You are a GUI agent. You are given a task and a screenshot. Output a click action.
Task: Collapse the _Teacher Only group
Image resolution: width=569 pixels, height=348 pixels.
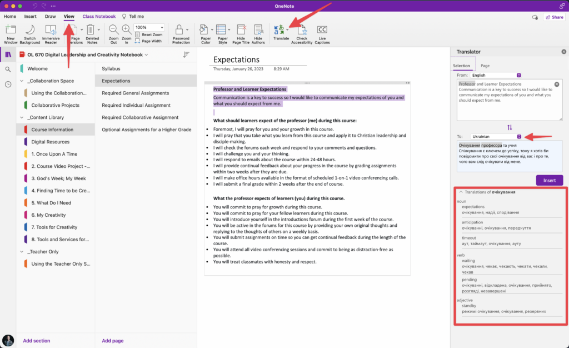point(22,251)
